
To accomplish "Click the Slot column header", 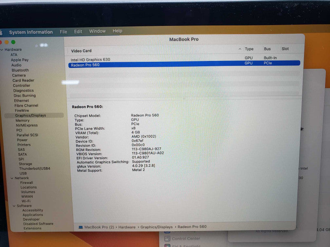I will point(285,49).
